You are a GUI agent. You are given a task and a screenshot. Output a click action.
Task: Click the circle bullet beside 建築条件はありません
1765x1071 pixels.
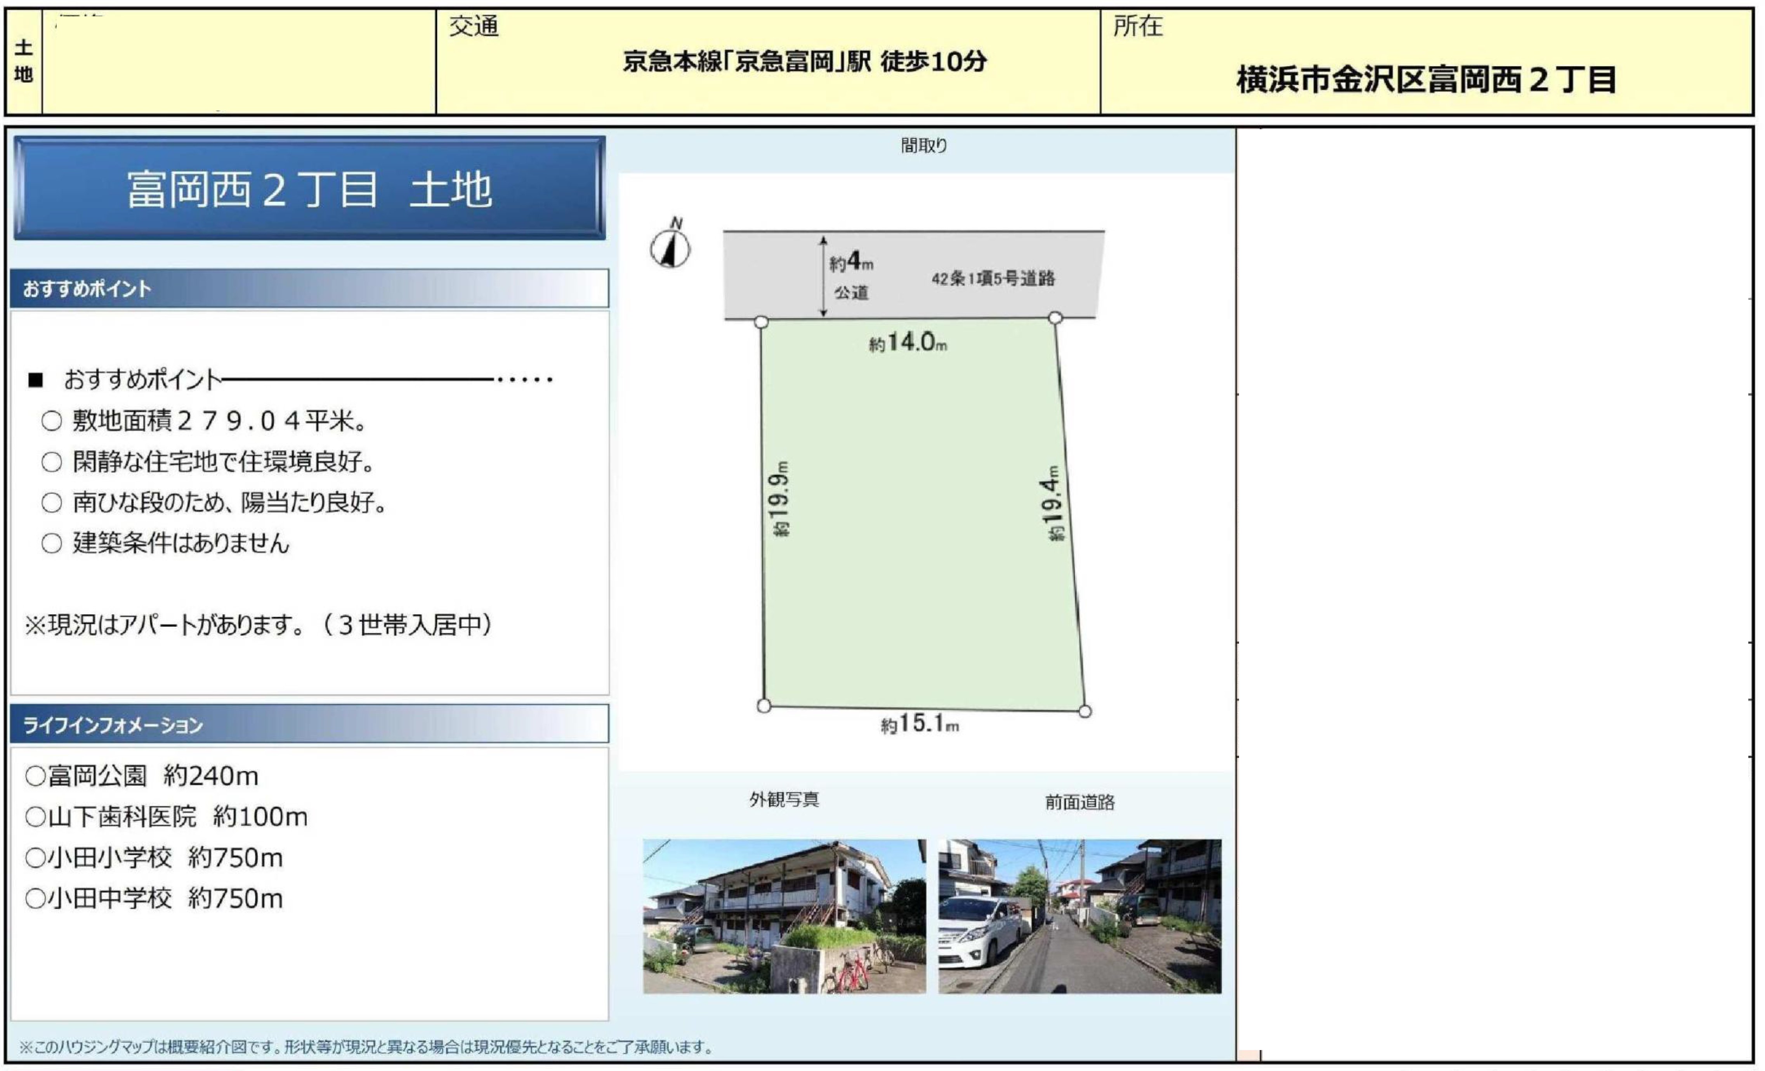pyautogui.click(x=52, y=543)
